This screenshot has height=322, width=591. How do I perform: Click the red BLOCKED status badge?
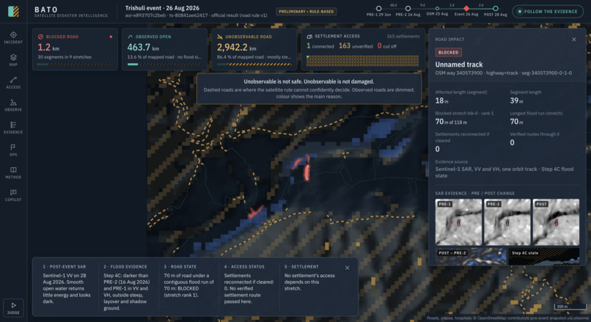tap(449, 52)
